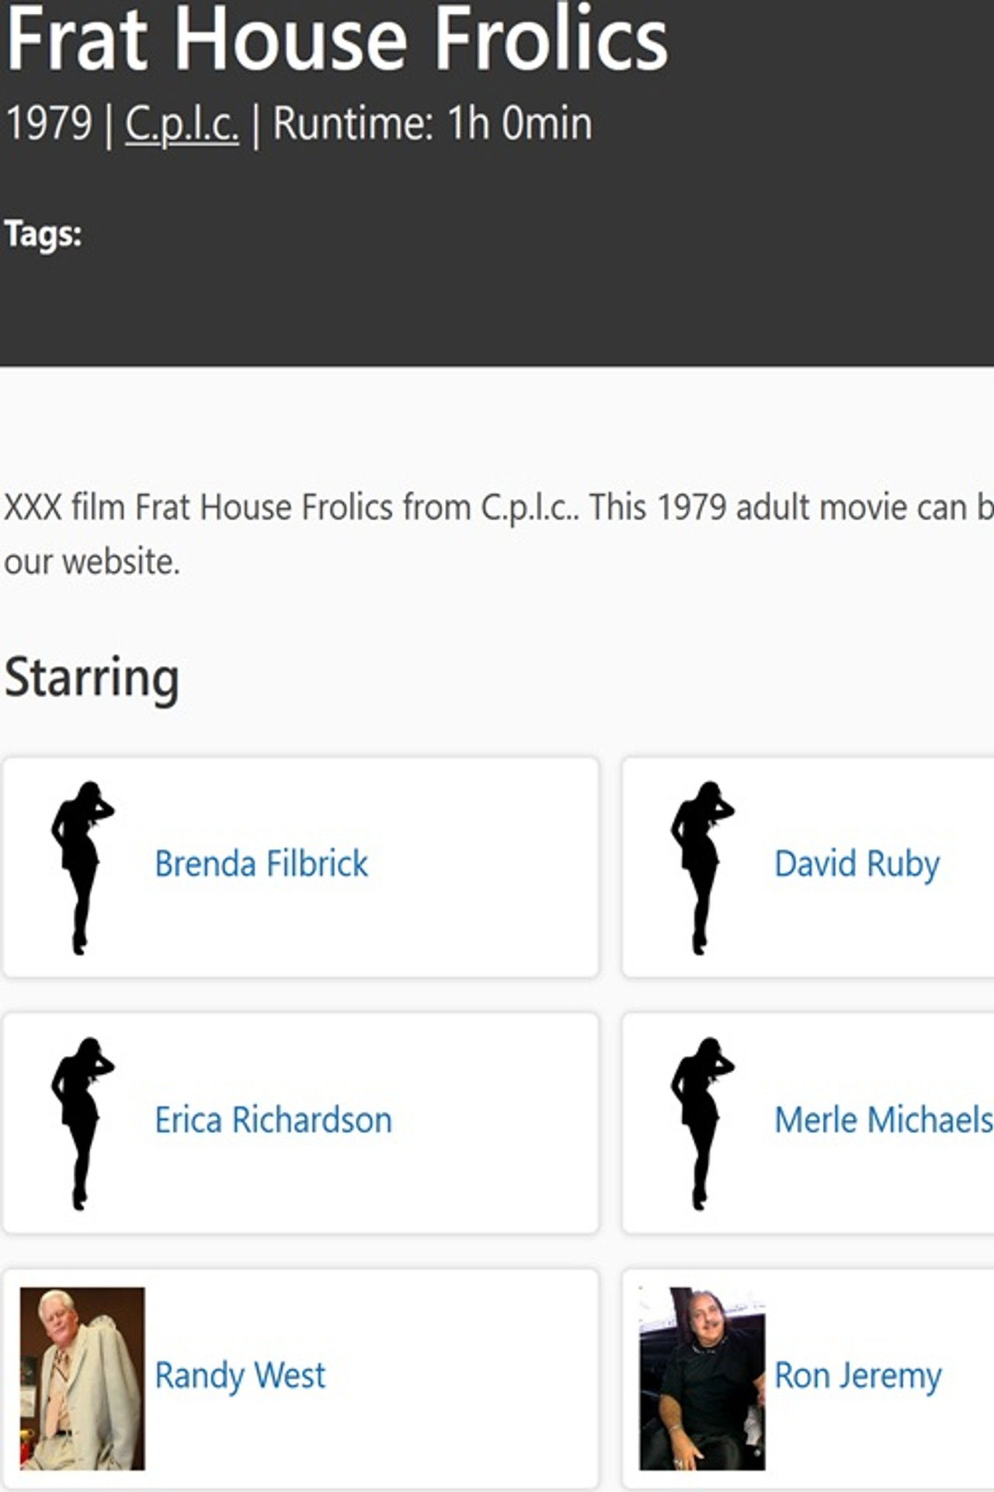Click the 'our website.' text line

[92, 562]
